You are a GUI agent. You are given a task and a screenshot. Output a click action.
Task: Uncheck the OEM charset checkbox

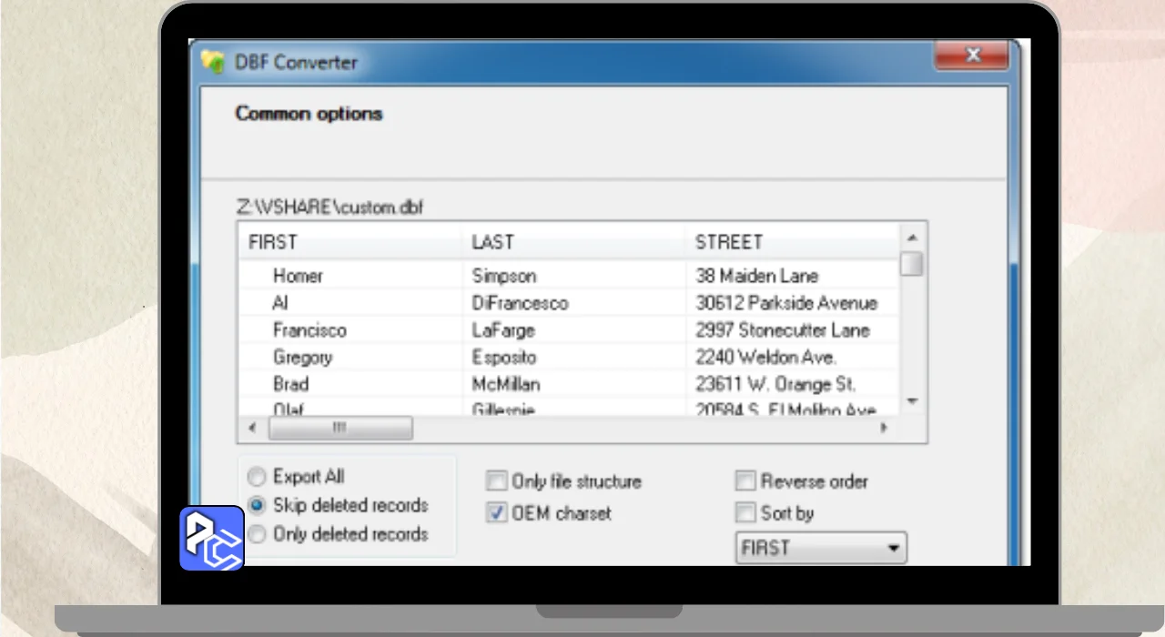coord(496,513)
